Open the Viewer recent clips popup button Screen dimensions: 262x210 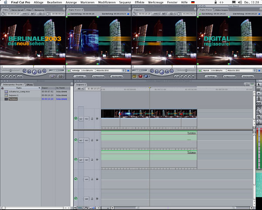click(x=53, y=77)
